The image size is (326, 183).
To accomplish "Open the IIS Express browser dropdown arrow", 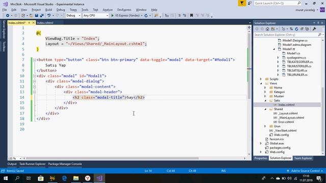I will click(142, 16).
